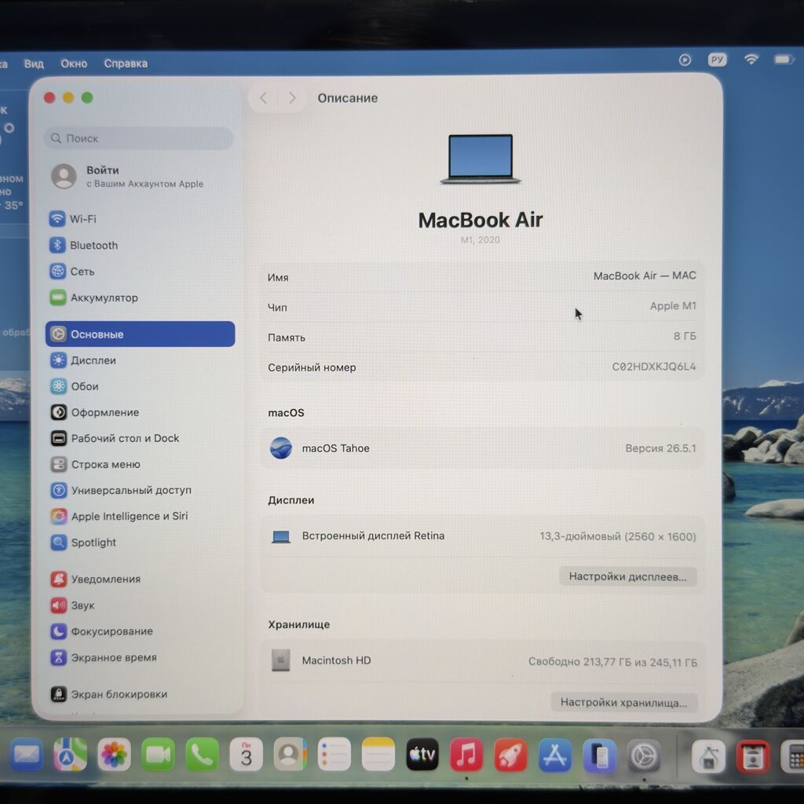The image size is (804, 804).
Task: Click the play circle icon in the menu bar
Action: click(x=685, y=60)
